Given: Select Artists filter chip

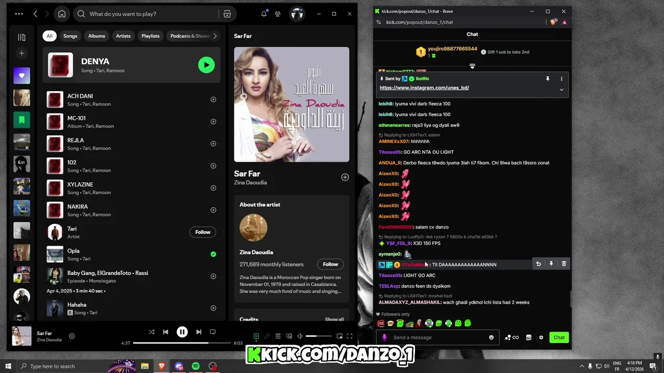Looking at the screenshot, I should pyautogui.click(x=123, y=36).
